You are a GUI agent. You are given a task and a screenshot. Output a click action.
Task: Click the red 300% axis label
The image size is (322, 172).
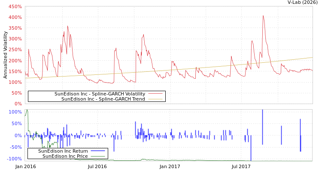(x=15, y=39)
